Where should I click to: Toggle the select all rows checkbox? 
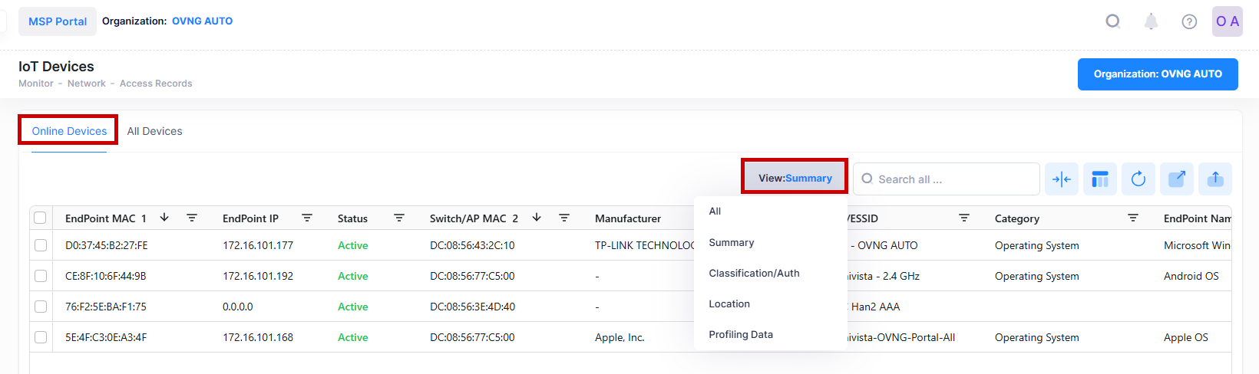41,218
